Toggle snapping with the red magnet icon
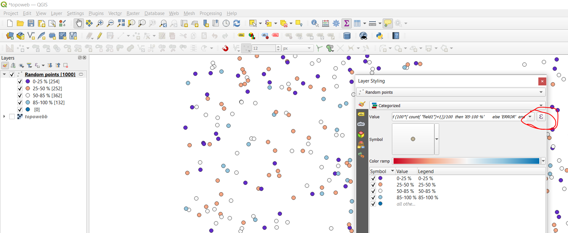The width and height of the screenshot is (568, 233). (225, 48)
